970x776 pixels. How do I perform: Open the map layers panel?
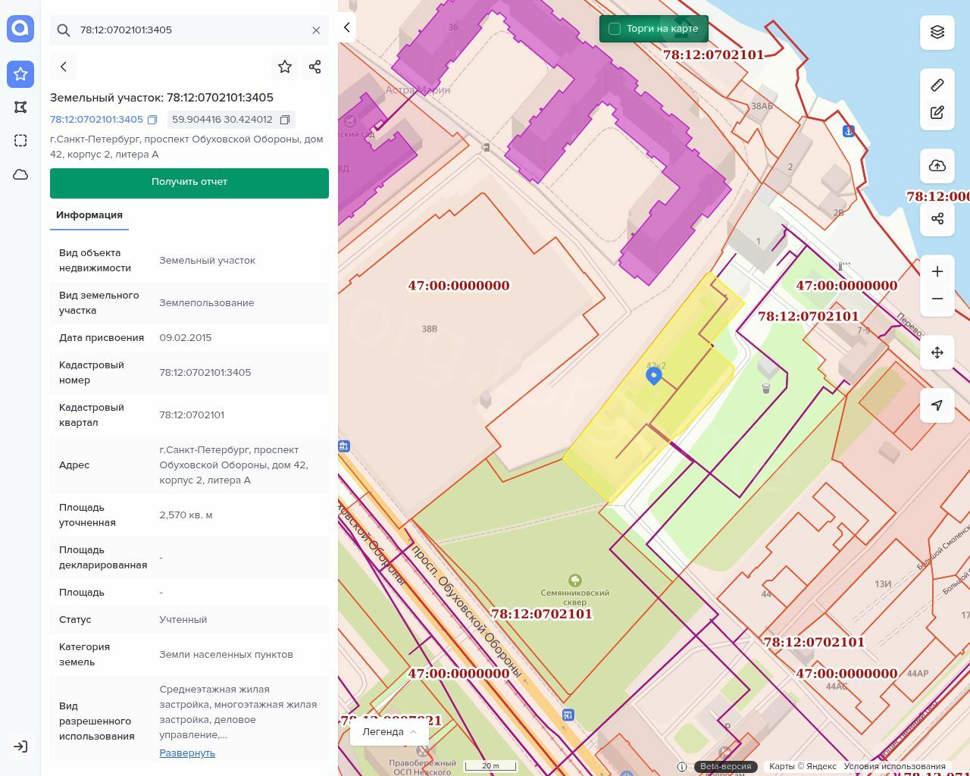937,32
